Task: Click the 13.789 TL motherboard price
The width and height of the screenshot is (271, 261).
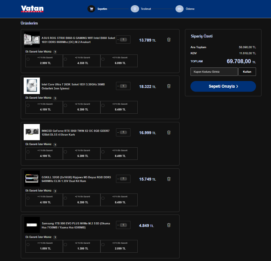Action: 147,40
